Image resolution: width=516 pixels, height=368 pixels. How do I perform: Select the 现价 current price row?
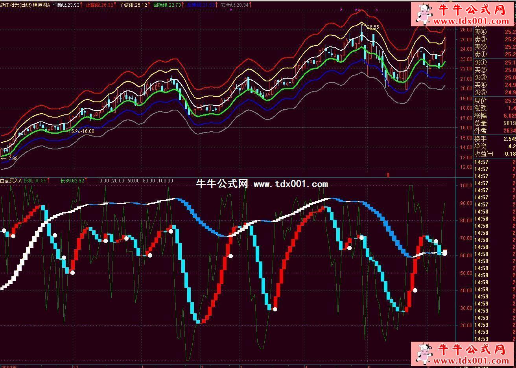pos(494,101)
